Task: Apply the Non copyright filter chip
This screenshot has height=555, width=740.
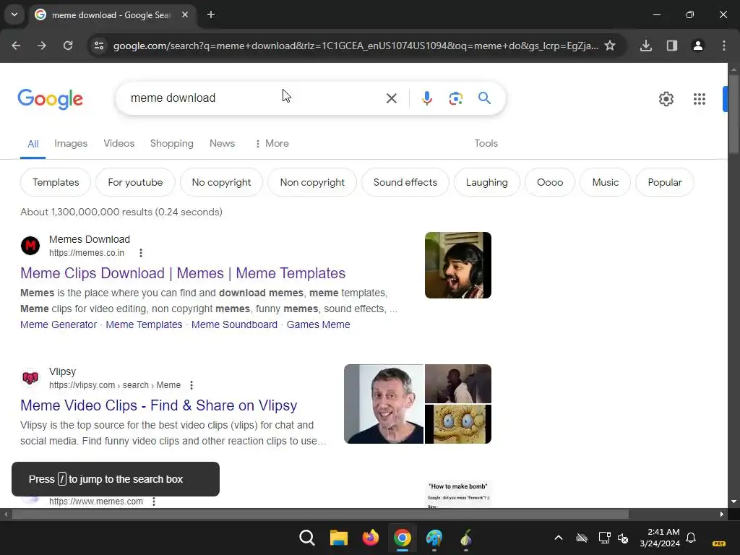Action: click(x=312, y=182)
